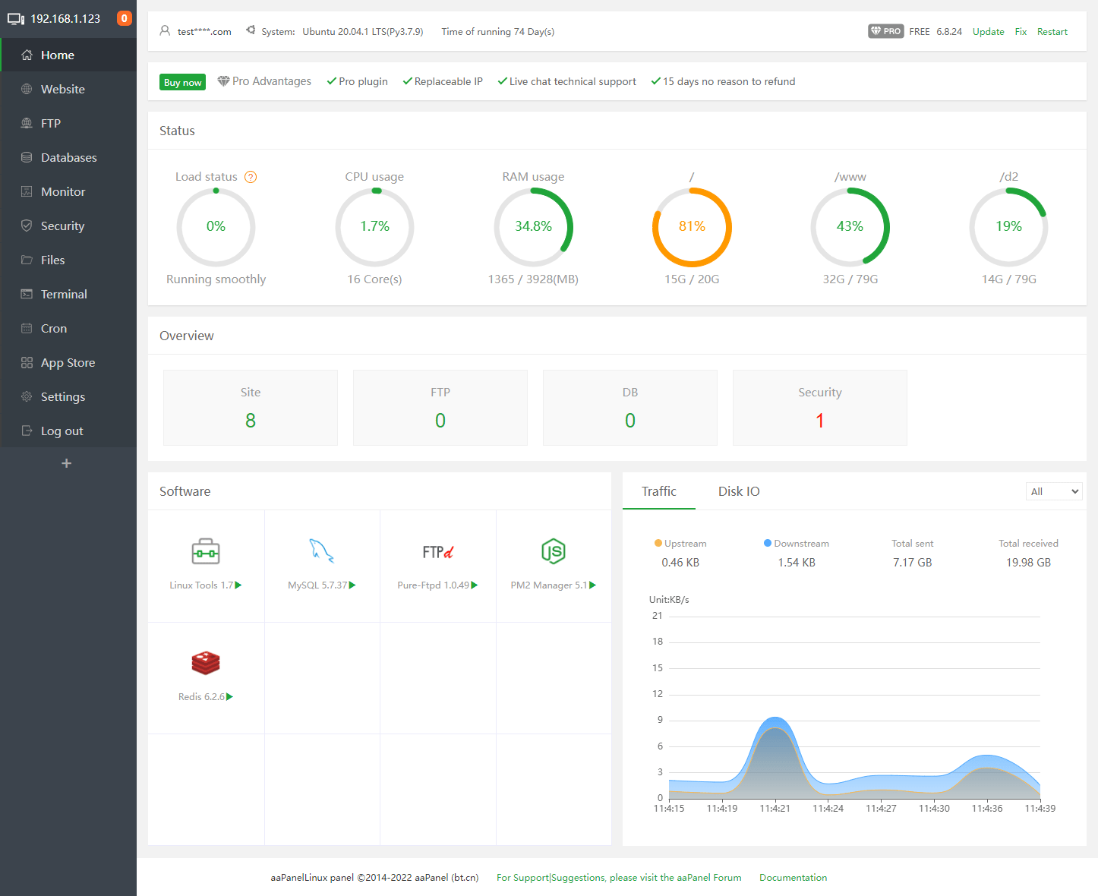Open the Documentation link in footer
The height and width of the screenshot is (896, 1098).
pos(793,877)
